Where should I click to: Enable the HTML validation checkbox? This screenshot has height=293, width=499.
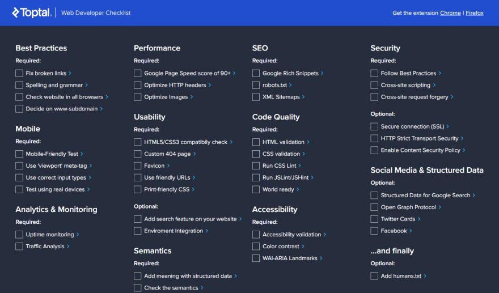256,142
